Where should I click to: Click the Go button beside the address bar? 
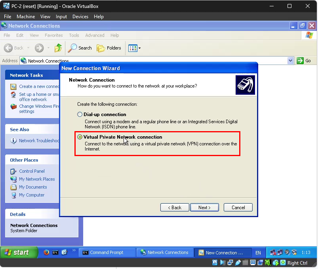pos(304,61)
